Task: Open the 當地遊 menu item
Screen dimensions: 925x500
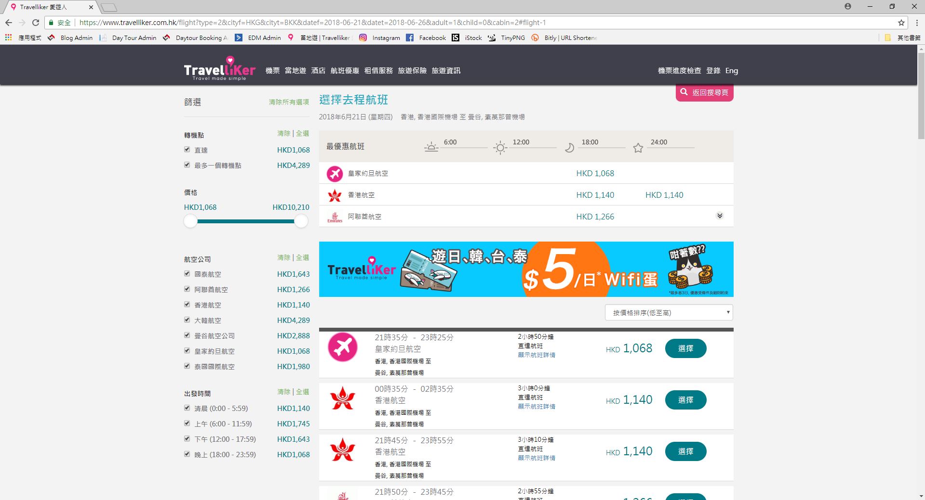Action: [295, 71]
